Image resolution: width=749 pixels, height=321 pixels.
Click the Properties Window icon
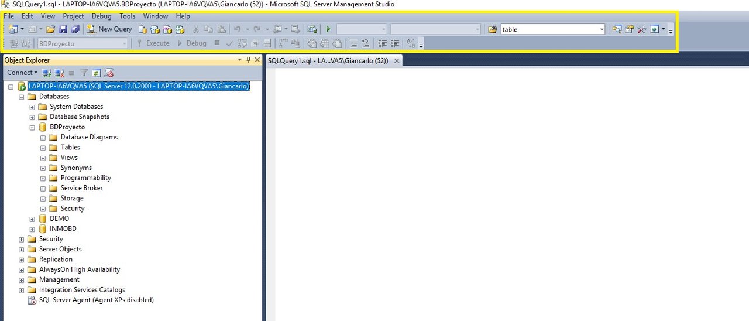click(x=629, y=29)
